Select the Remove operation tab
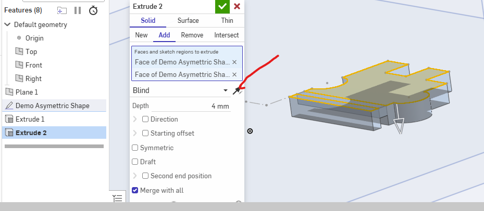 192,35
